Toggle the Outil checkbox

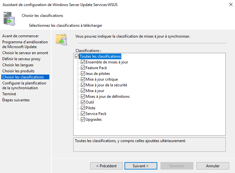(x=83, y=102)
